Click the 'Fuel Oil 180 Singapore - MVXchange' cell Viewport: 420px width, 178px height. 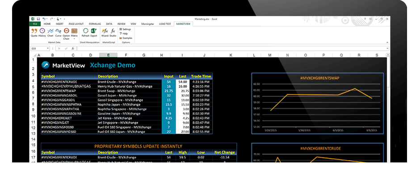tap(130, 127)
